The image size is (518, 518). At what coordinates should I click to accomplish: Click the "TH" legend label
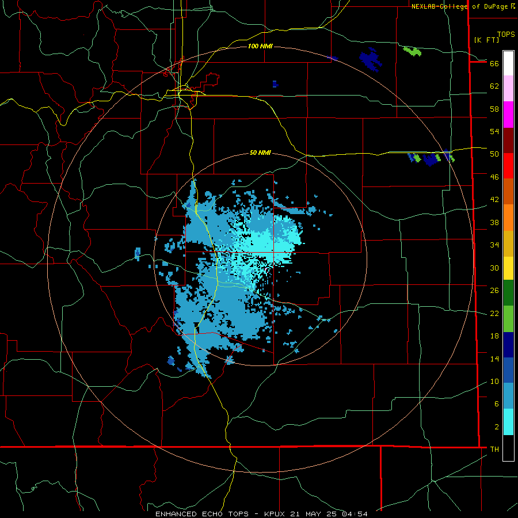[x=494, y=450]
